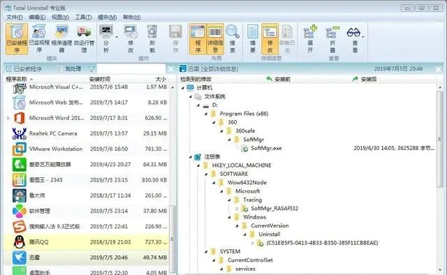
Task: Open the 模块(M) menu
Action: point(107,17)
